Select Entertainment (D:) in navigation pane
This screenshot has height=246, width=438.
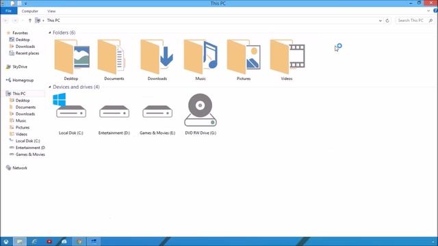tap(30, 148)
